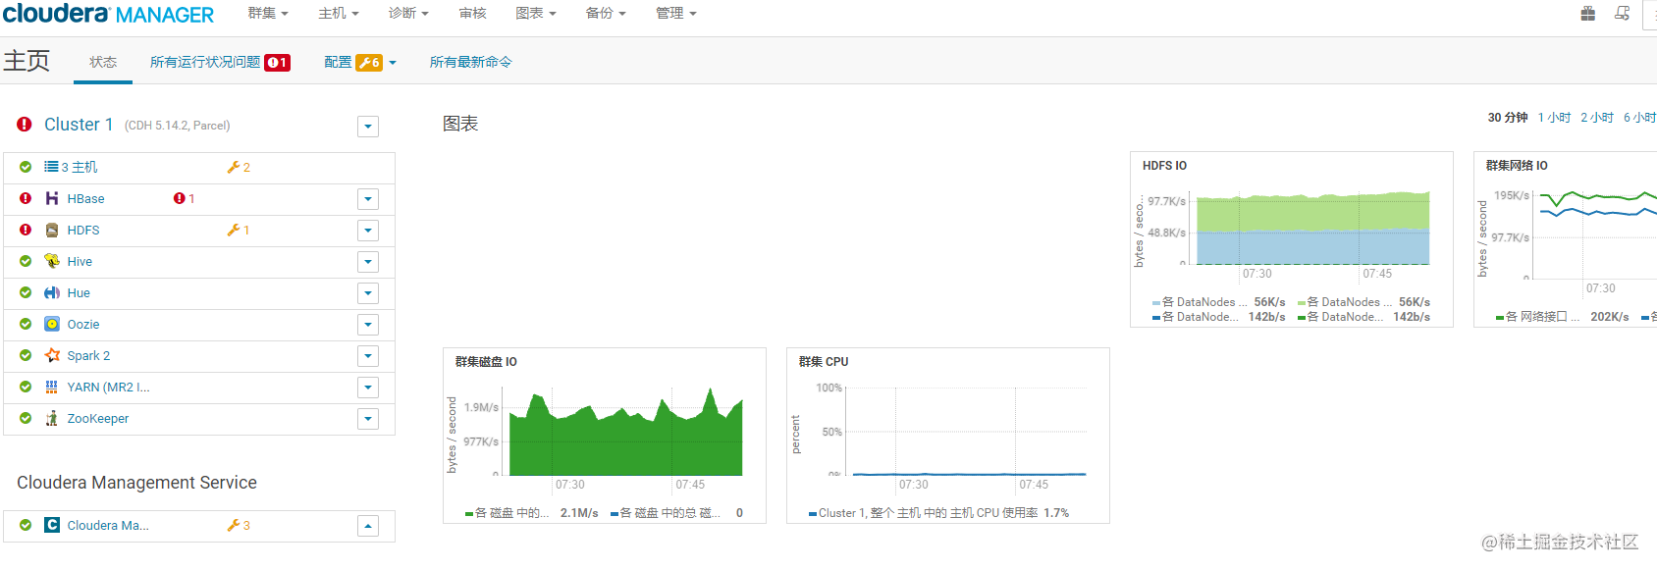Click the Cloudera Management Service C icon
This screenshot has height=570, width=1657.
click(x=52, y=525)
